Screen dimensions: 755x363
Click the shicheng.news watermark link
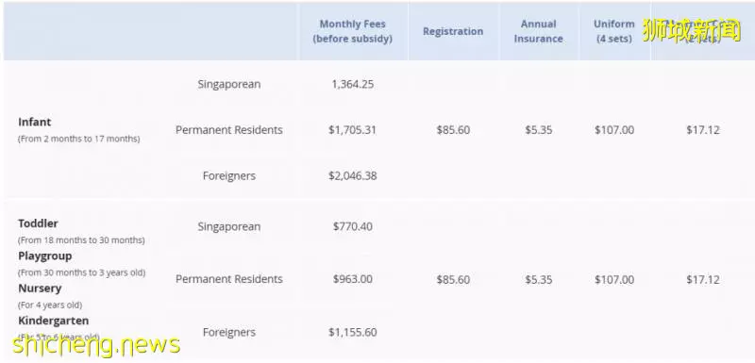(x=96, y=345)
